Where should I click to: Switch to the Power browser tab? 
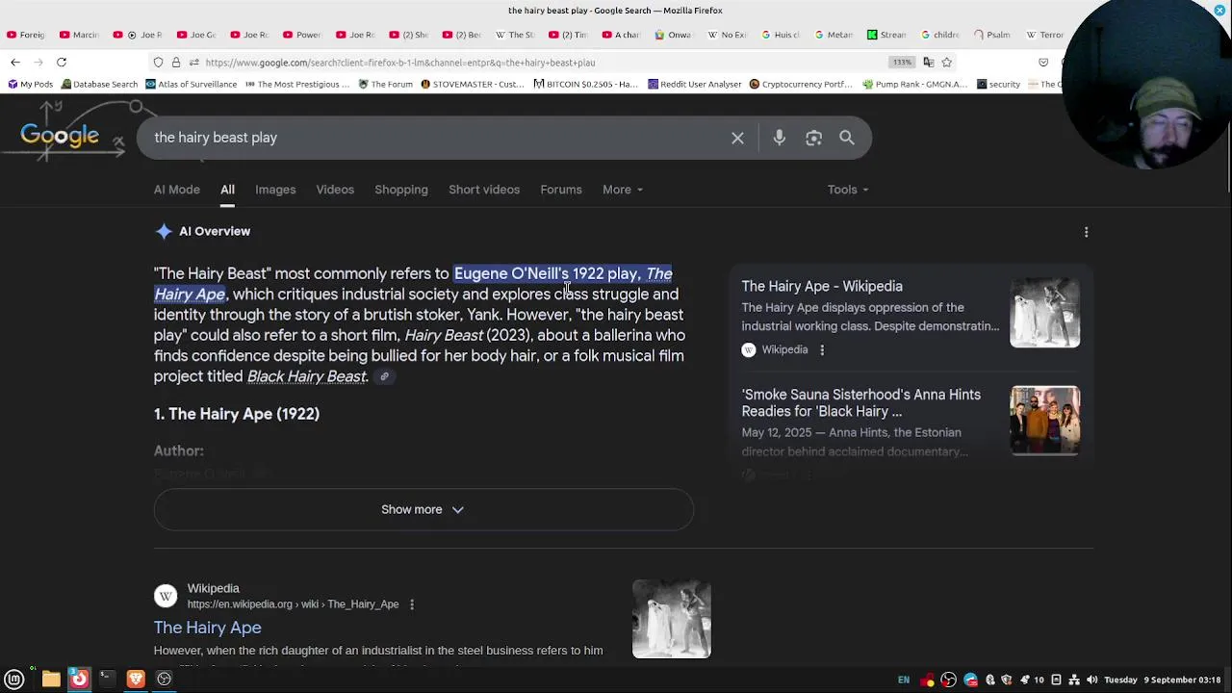click(302, 35)
